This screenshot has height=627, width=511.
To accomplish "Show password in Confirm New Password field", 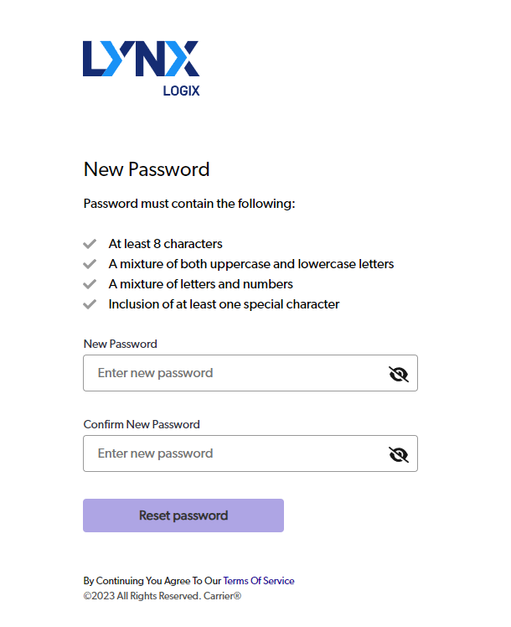I will (x=399, y=454).
